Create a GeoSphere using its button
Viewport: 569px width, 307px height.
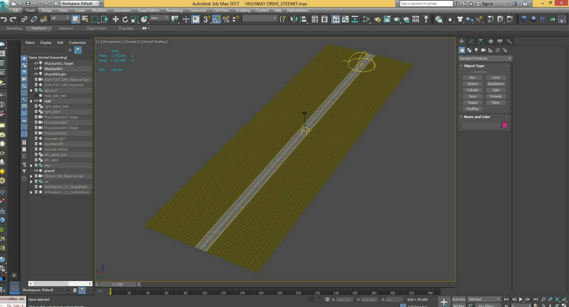[496, 84]
